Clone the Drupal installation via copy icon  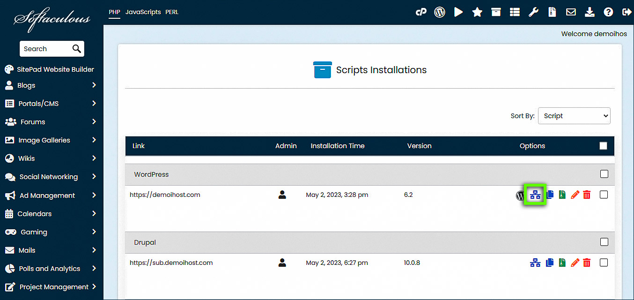coord(549,262)
